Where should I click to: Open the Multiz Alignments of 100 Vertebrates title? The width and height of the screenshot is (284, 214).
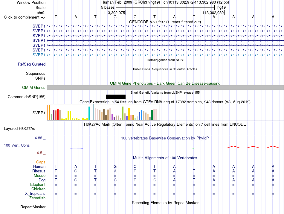pos(165,158)
